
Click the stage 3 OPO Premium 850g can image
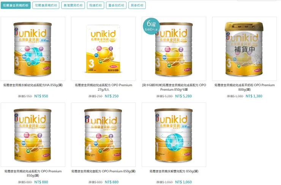pos(33,135)
